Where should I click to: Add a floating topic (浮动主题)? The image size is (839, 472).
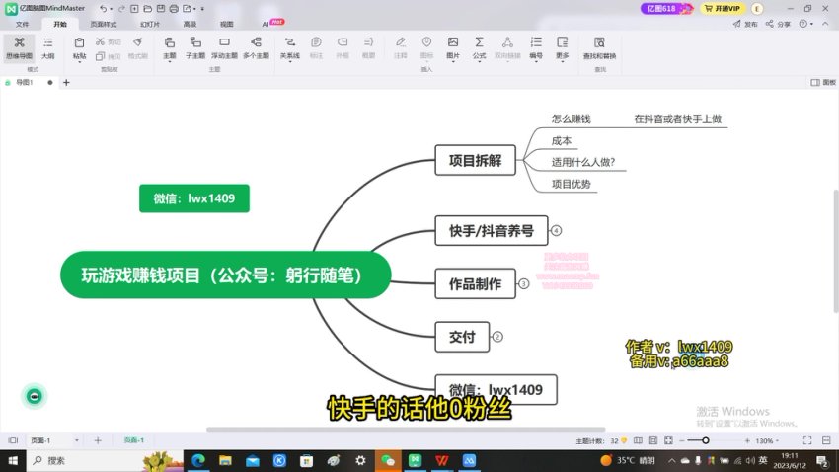(x=225, y=47)
